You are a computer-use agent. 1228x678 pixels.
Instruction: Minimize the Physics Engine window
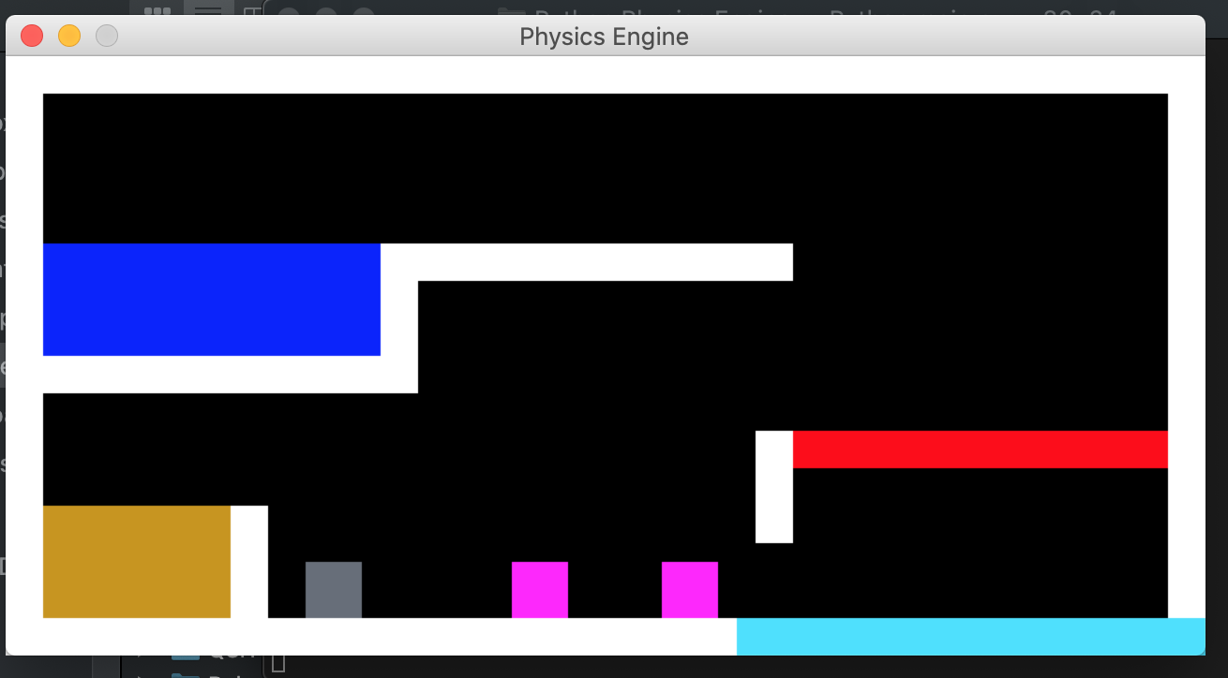69,37
